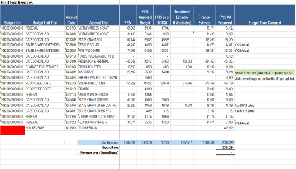Image resolution: width=296 pixels, height=169 pixels.
Task: Select the Budget Team Comment header
Action: (265, 15)
